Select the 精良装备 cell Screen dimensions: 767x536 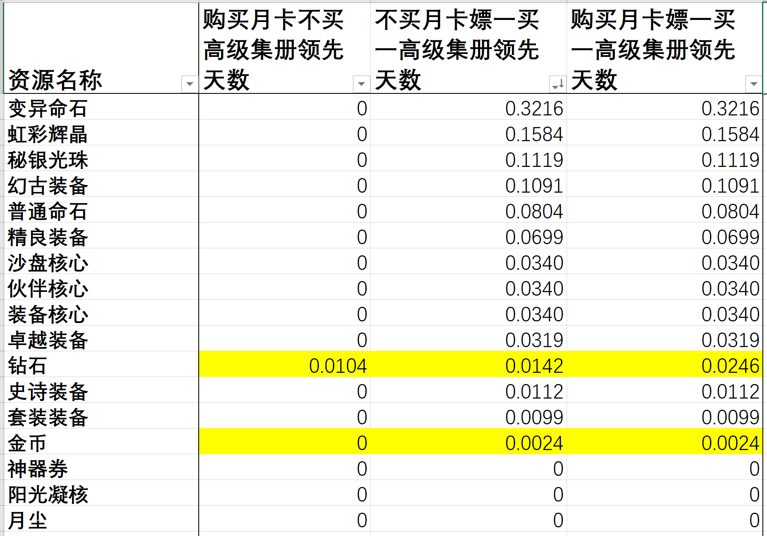101,236
